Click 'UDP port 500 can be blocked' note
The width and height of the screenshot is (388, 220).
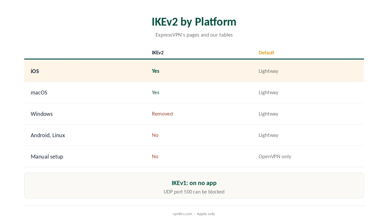tap(194, 192)
